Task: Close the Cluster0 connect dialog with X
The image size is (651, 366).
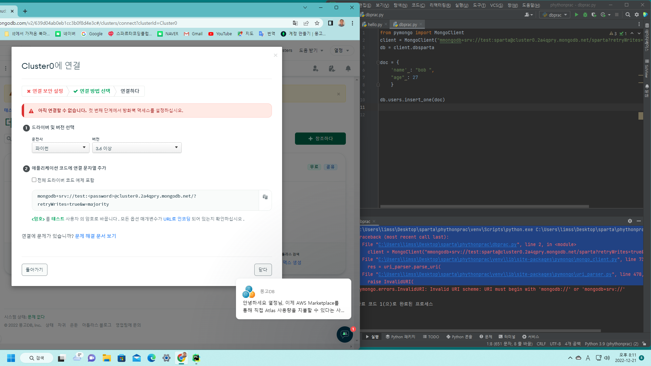Action: pyautogui.click(x=276, y=55)
